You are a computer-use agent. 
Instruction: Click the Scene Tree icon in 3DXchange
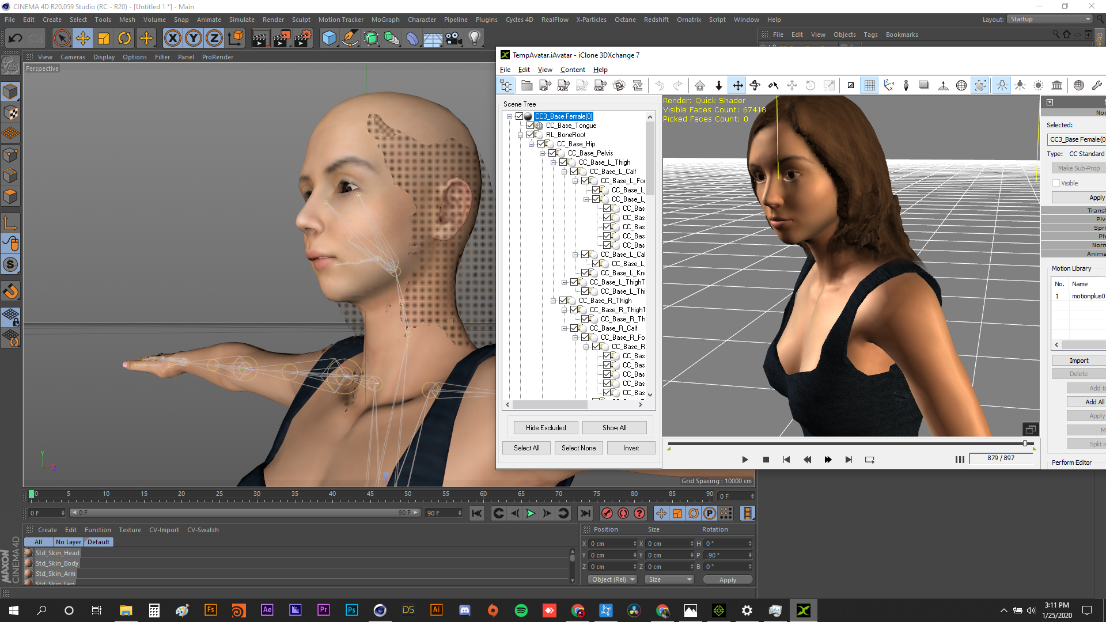(506, 86)
